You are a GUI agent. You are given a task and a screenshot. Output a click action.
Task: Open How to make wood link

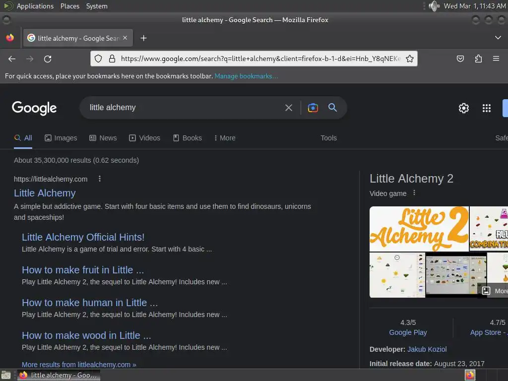86,335
